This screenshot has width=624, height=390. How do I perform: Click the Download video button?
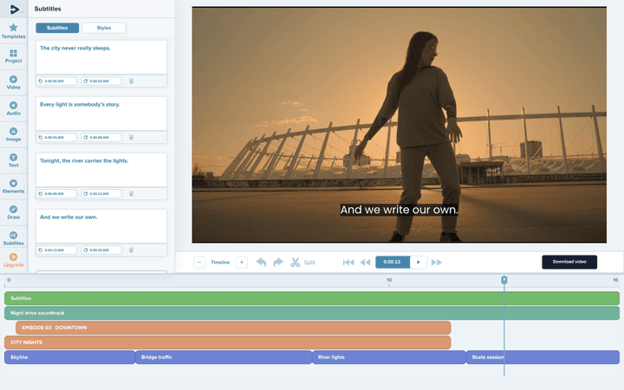tap(569, 262)
